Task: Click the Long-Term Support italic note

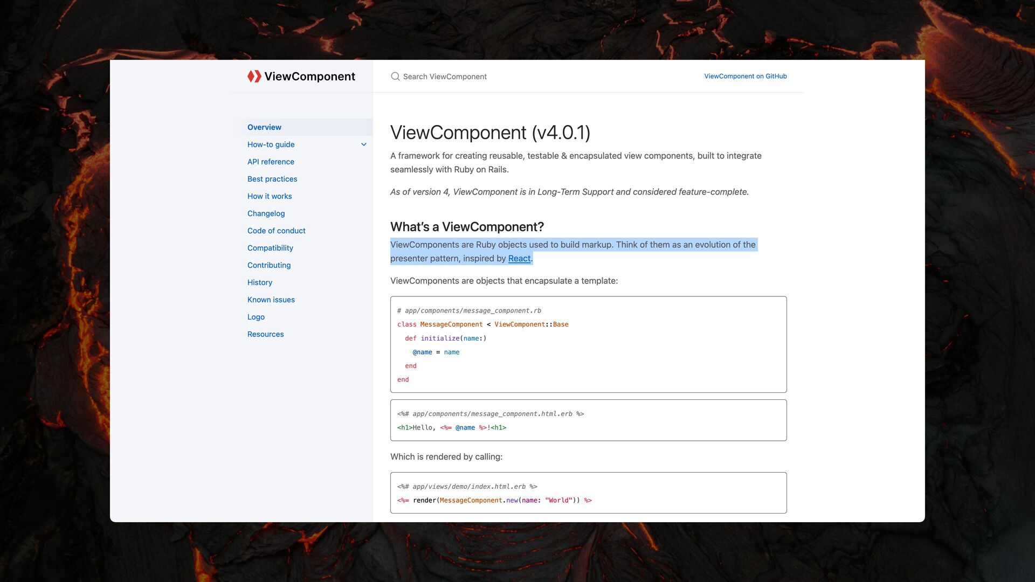Action: 569,192
